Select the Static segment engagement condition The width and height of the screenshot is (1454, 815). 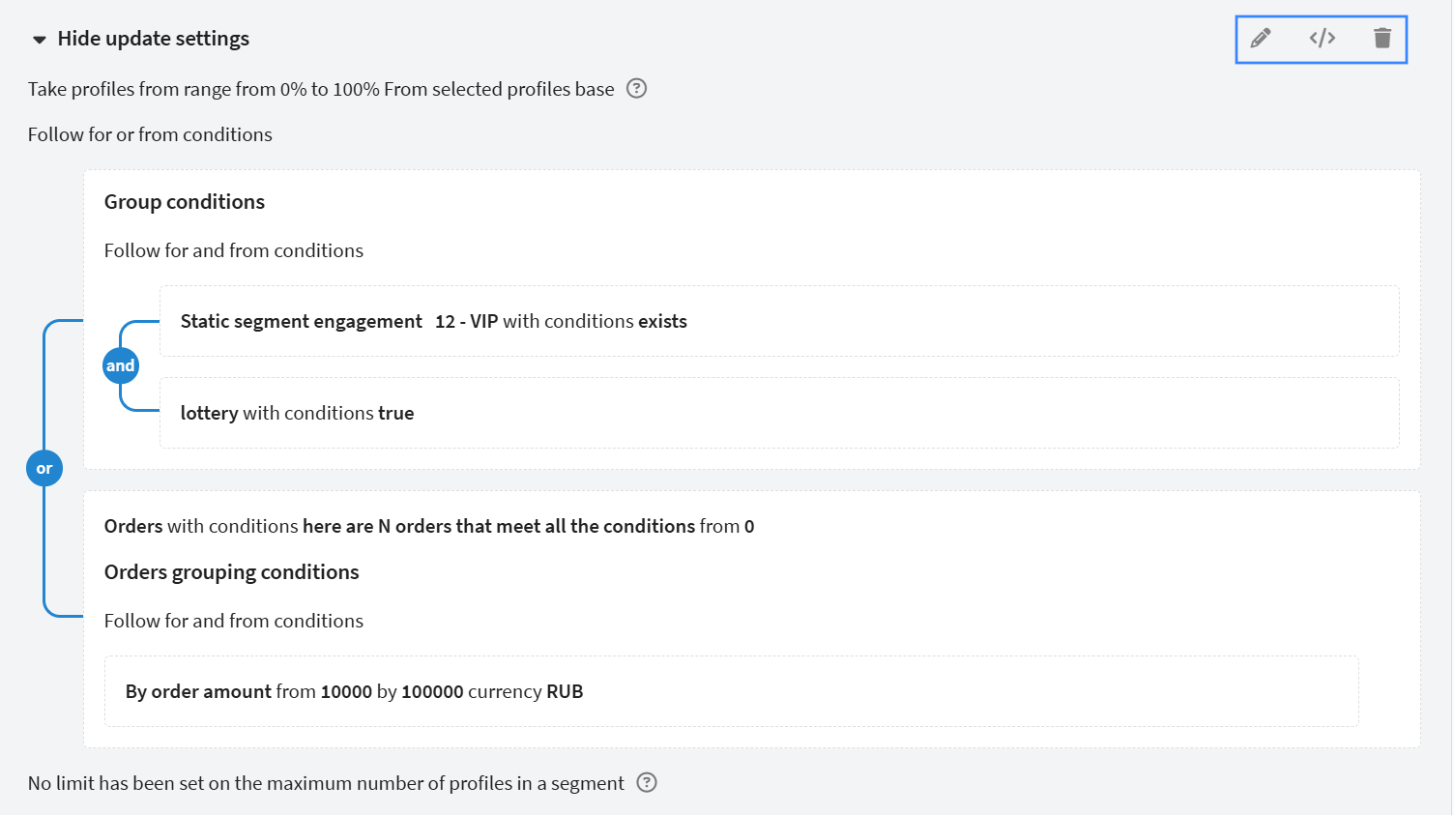click(x=301, y=321)
